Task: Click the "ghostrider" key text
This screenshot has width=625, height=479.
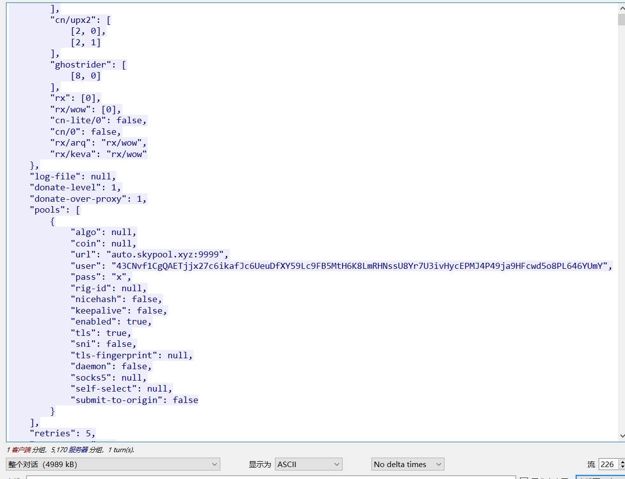Action: click(81, 65)
